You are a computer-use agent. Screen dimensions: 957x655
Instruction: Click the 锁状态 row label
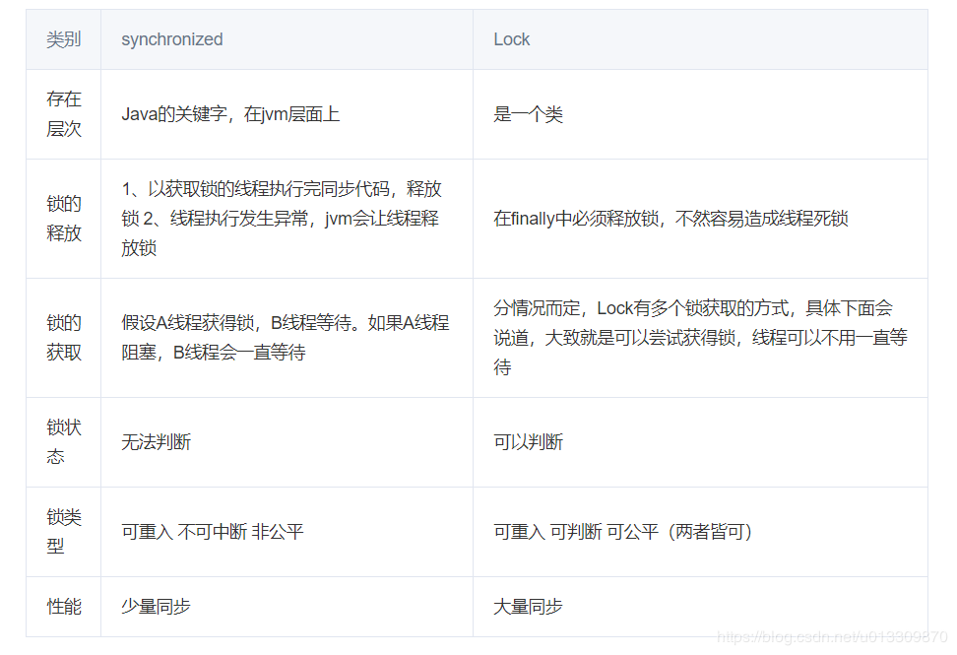[x=63, y=442]
